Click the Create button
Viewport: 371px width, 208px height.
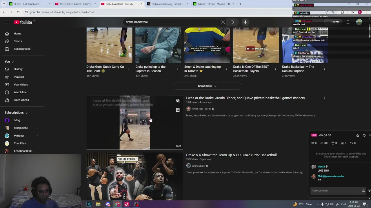(x=333, y=22)
